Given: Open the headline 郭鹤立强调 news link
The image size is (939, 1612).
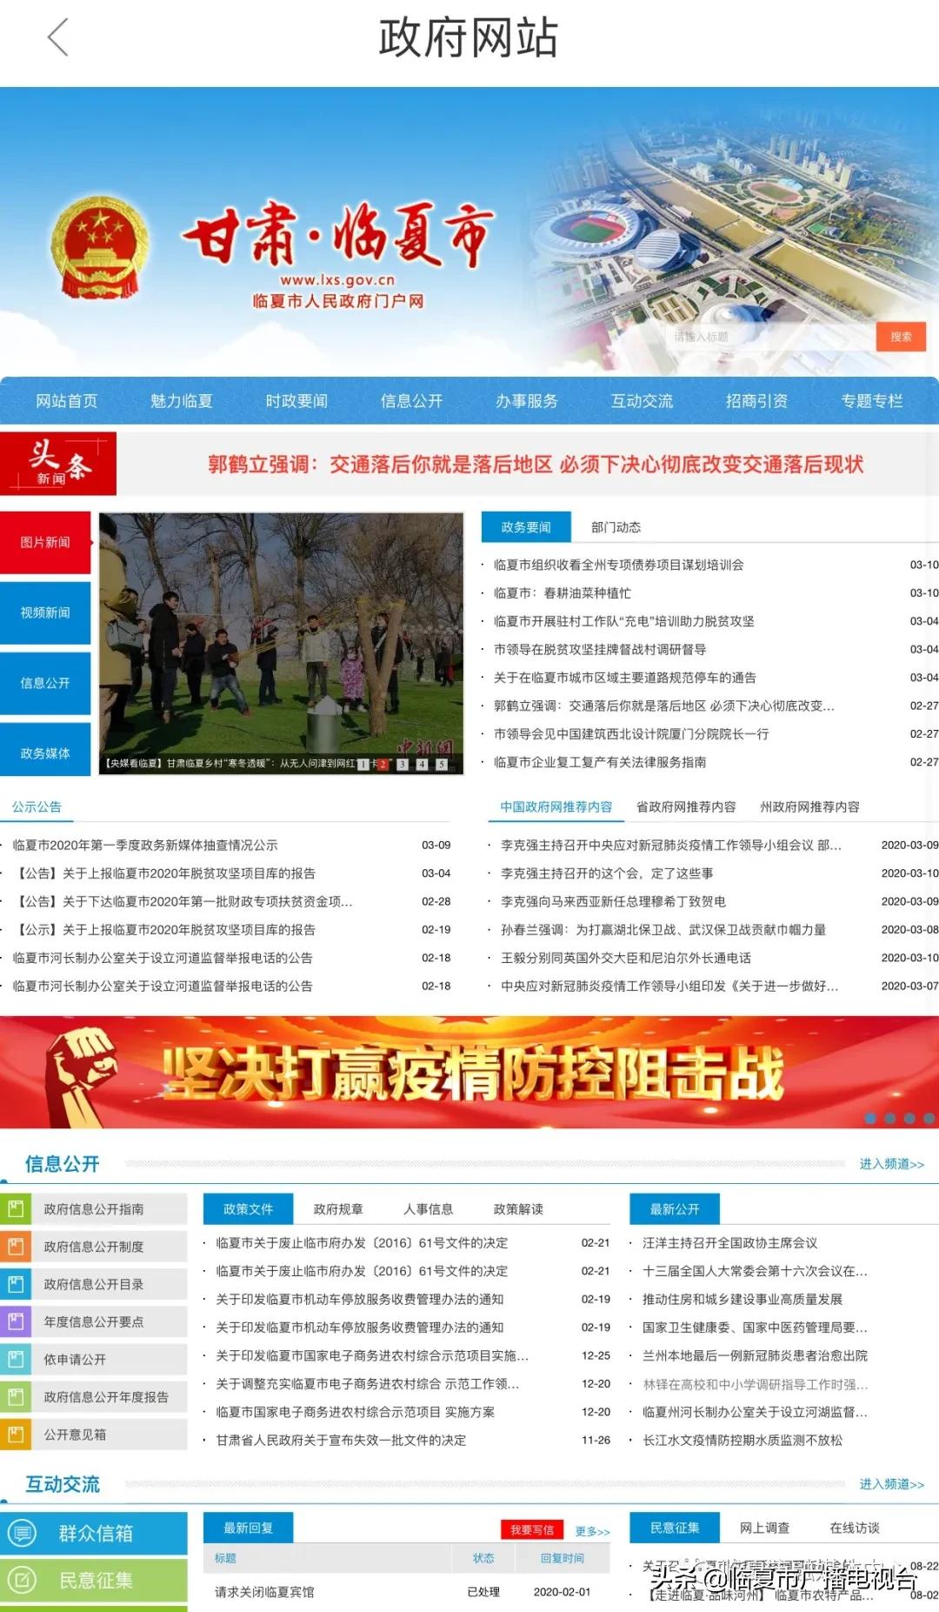Looking at the screenshot, I should click(536, 464).
